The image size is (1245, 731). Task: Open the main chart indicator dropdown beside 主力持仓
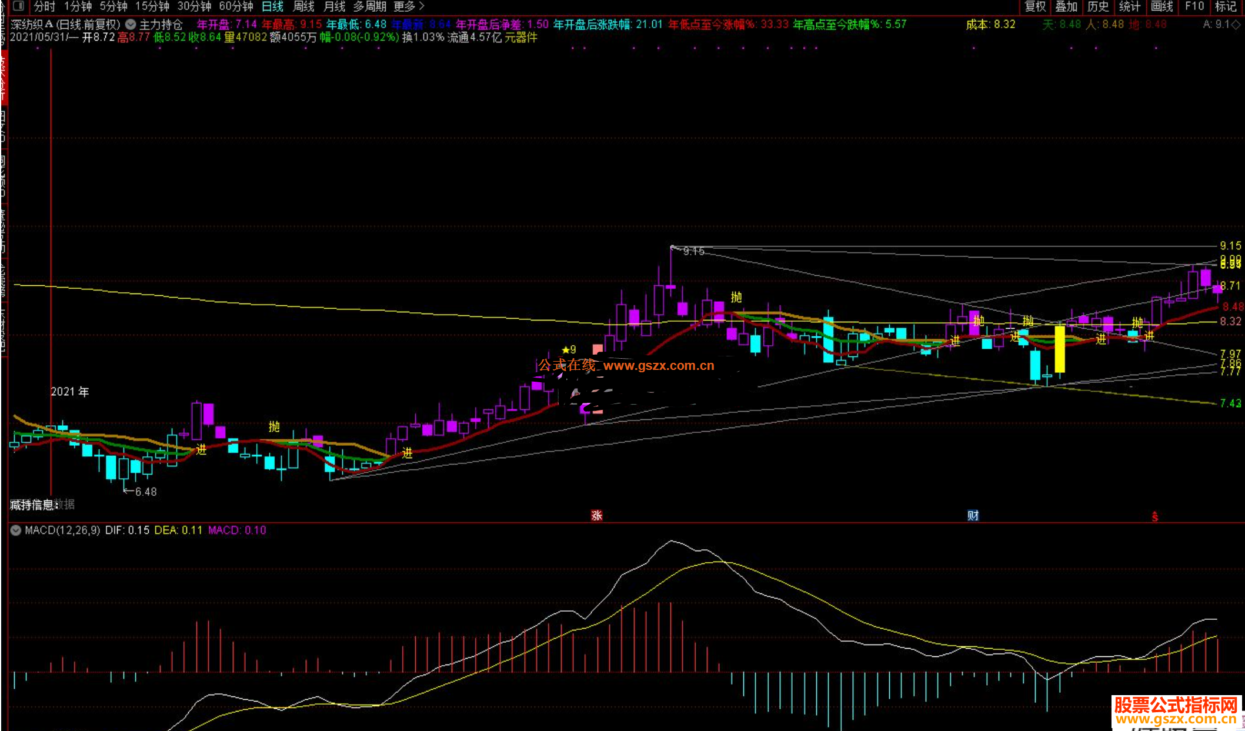point(131,25)
